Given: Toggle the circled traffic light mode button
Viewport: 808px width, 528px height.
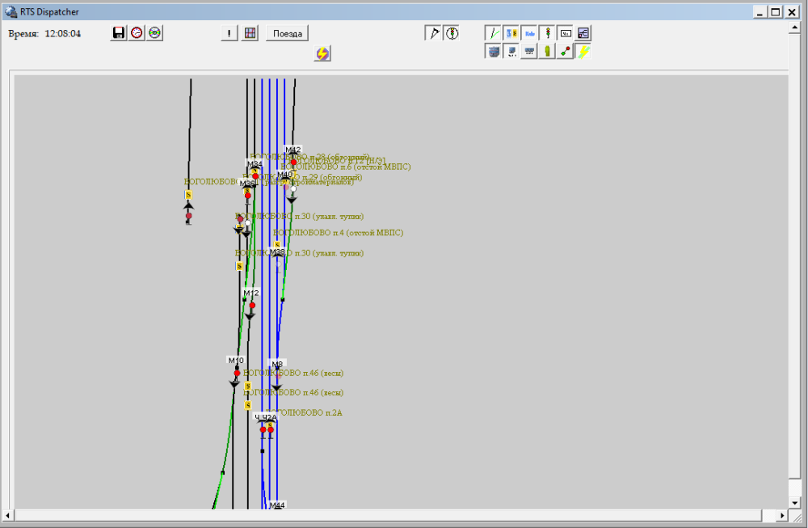Looking at the screenshot, I should click(x=452, y=33).
